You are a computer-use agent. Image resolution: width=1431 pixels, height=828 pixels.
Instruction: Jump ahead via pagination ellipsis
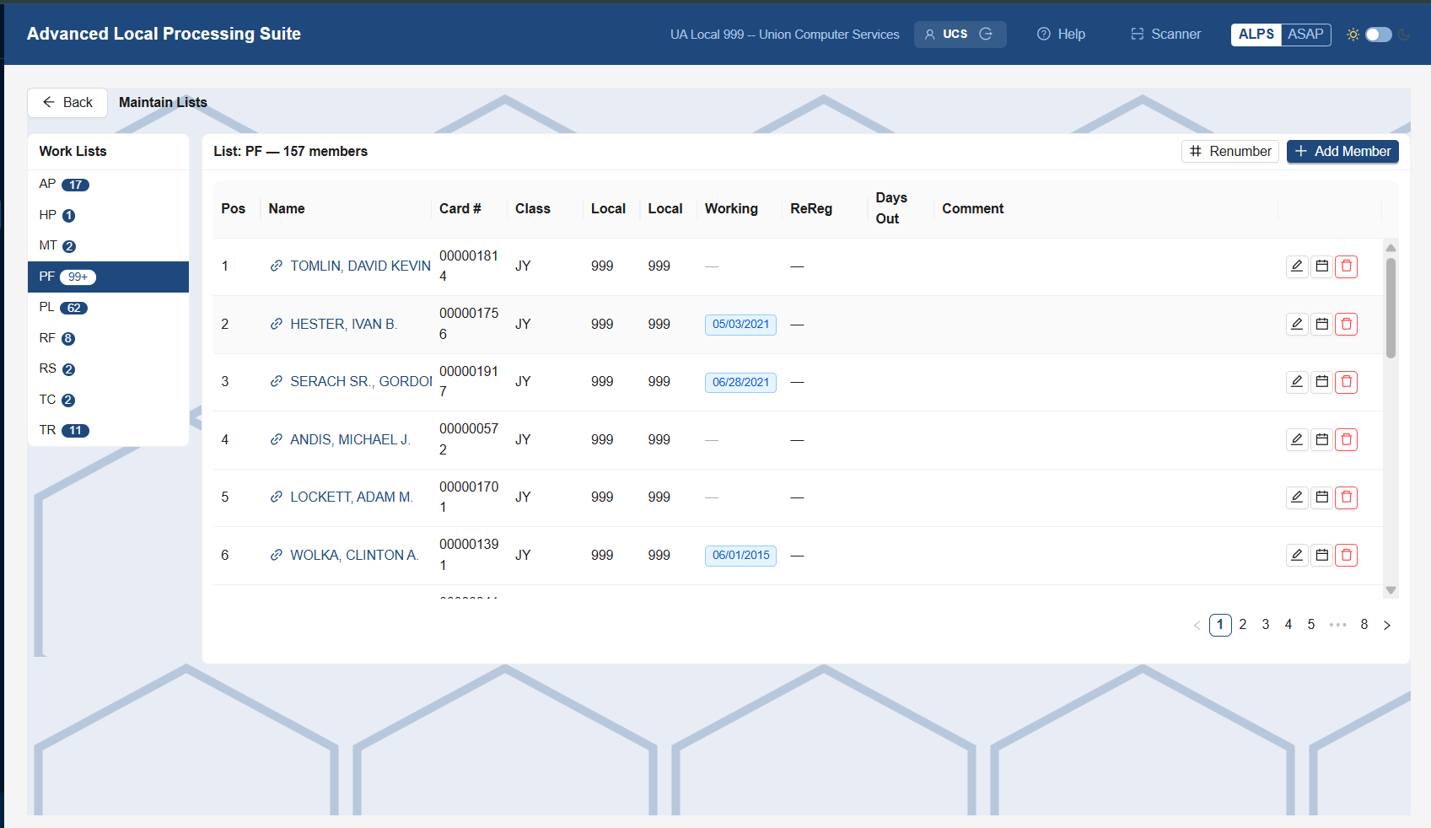click(1337, 625)
